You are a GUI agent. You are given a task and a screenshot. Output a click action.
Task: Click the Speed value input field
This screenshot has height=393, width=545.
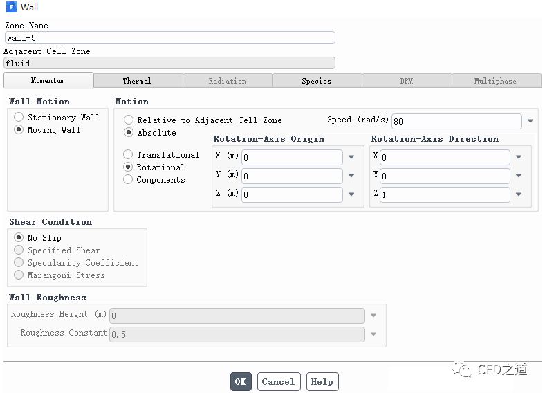(x=456, y=121)
